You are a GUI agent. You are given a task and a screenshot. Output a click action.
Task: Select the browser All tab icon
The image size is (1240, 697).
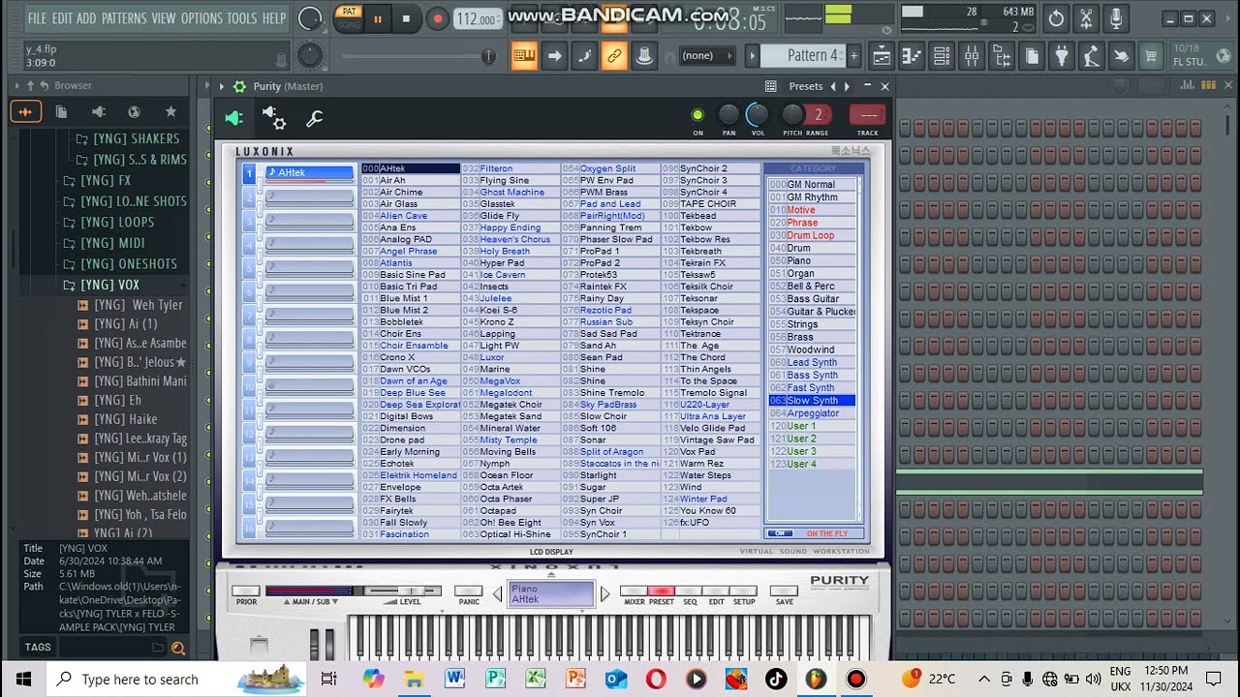click(25, 111)
